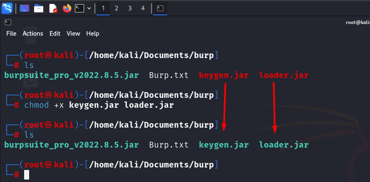Click the terminal window title icon
This screenshot has height=182, width=370.
coord(8,22)
